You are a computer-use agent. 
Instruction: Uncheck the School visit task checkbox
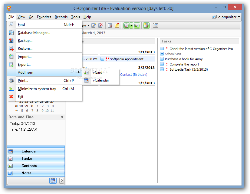162,54
